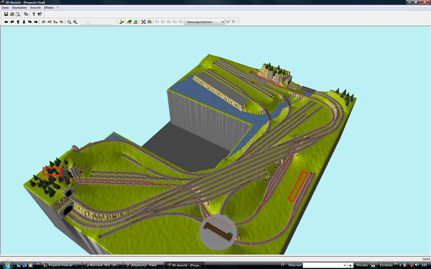
Task: Toggle the green grid mesh icon
Action: pyautogui.click(x=135, y=22)
